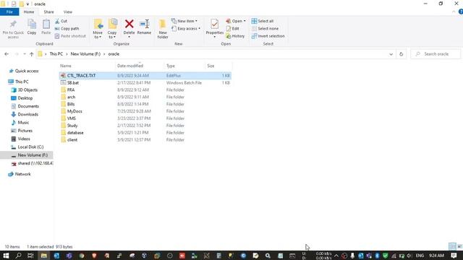Select the Study folder

tap(145, 126)
